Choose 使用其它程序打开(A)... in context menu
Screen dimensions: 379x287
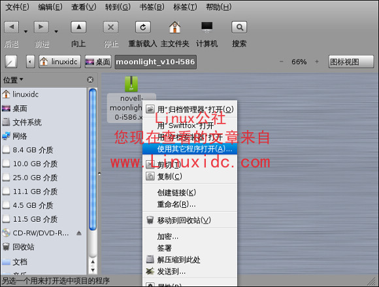tap(189, 149)
